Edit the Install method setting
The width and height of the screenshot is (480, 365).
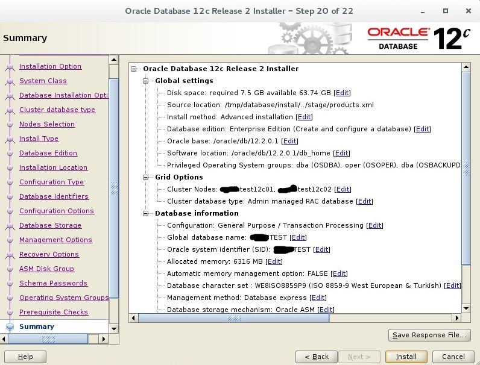[304, 117]
